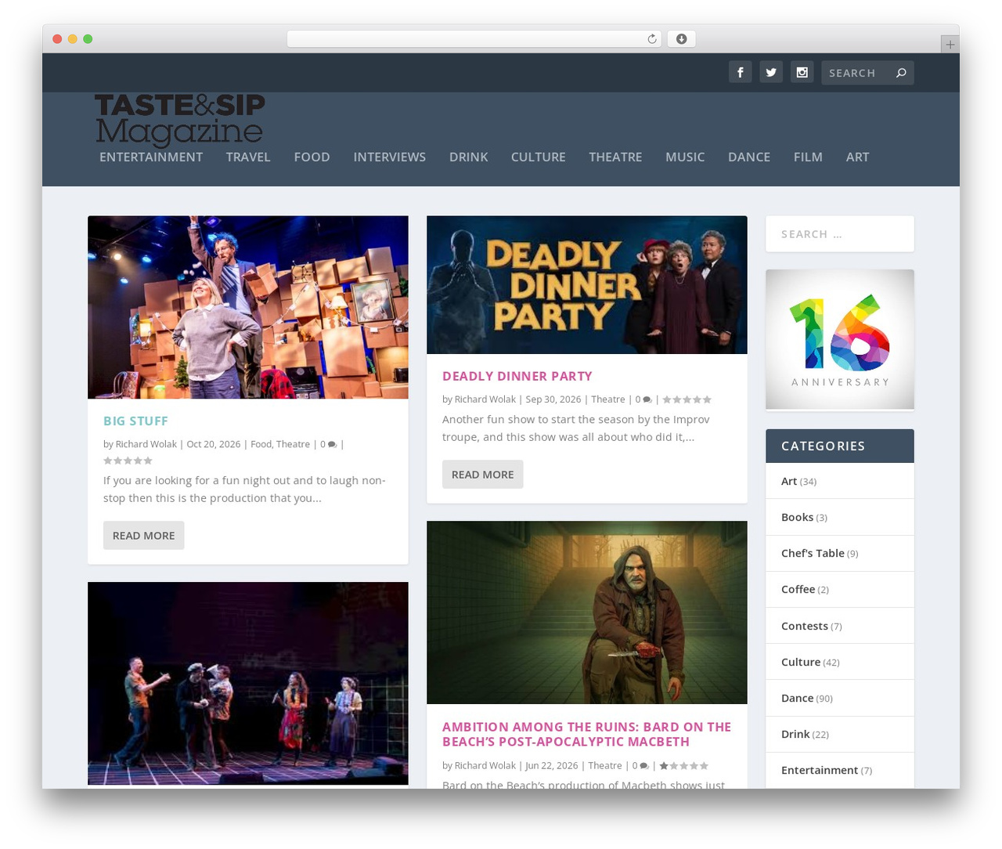Click Read More under Deadly Dinner Party
The width and height of the screenshot is (1002, 849).
[x=483, y=475]
